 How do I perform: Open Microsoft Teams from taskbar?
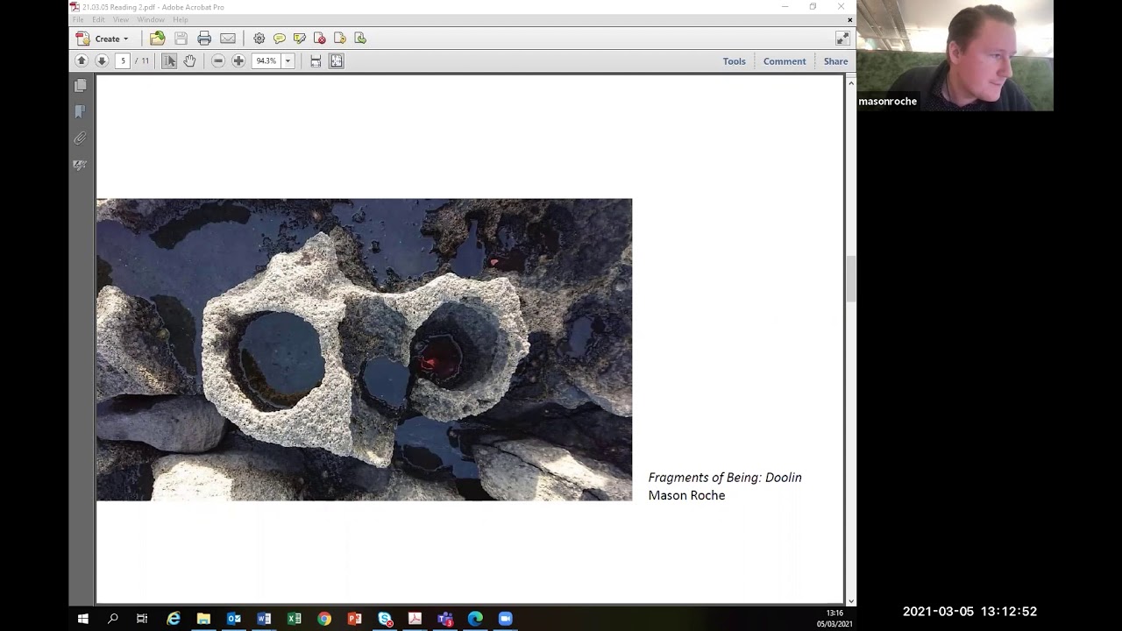(x=445, y=619)
